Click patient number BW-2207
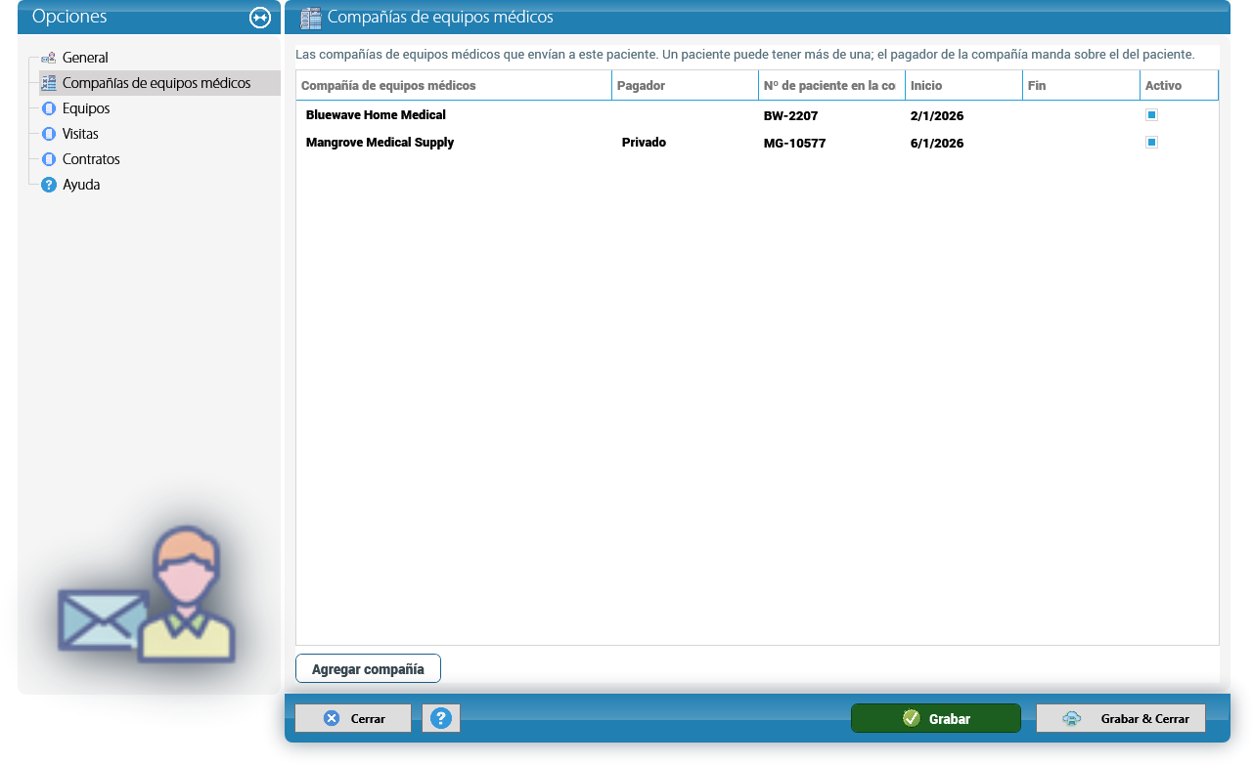This screenshot has height=765, width=1253. tap(790, 116)
